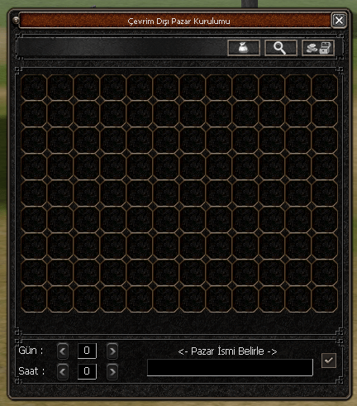Screen dimensions: 357x406
Task: Click the coins and chest icon button
Action: pyautogui.click(x=318, y=48)
